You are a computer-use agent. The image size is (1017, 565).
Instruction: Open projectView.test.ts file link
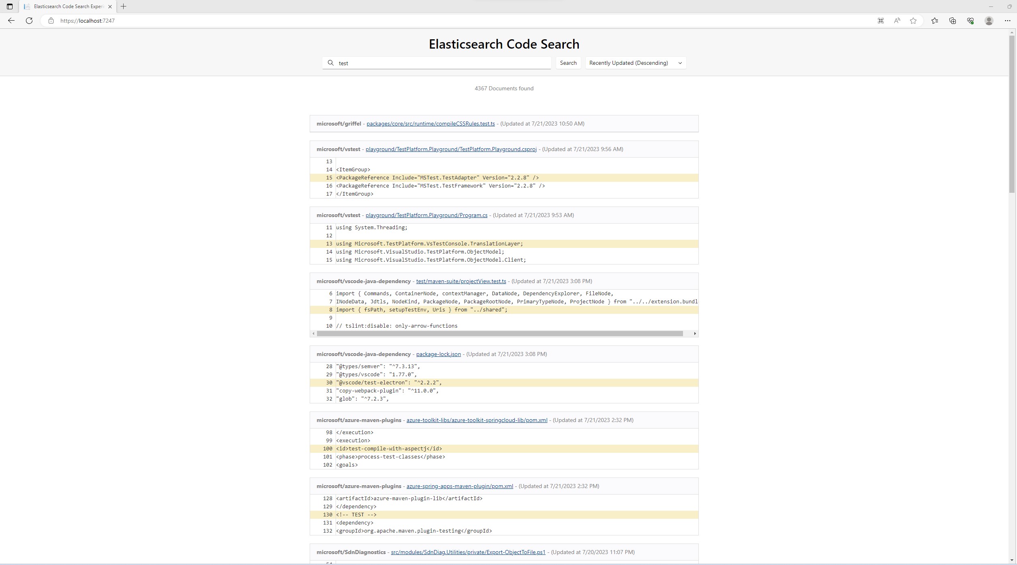click(461, 281)
